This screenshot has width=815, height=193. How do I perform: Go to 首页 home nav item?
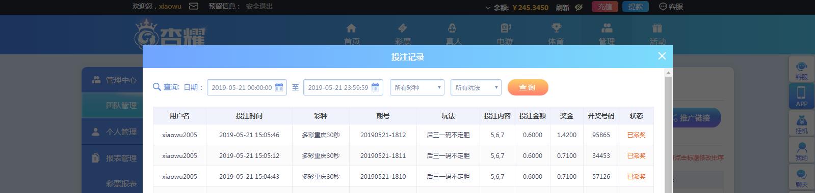click(x=352, y=34)
